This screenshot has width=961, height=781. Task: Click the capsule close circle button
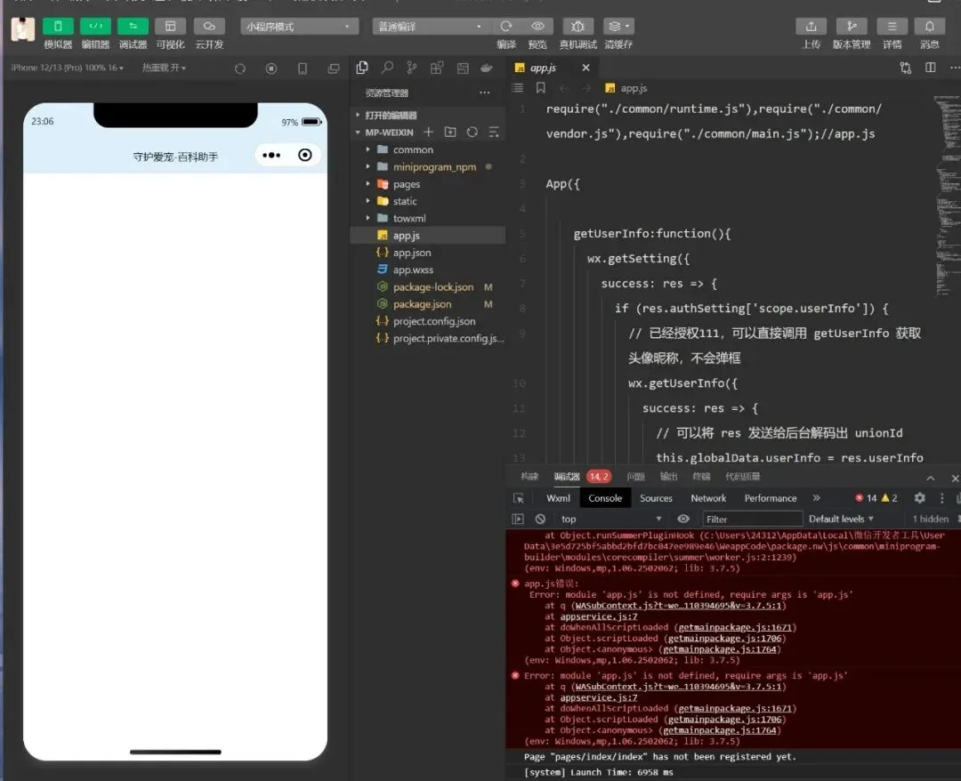(304, 155)
